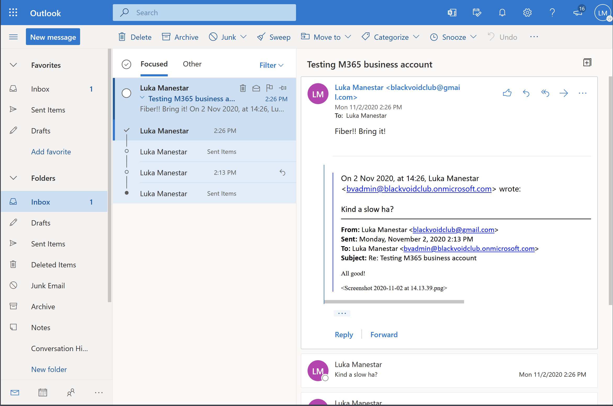613x406 pixels.
Task: Collapse the Testing M365 thread chevron
Action: pos(142,98)
